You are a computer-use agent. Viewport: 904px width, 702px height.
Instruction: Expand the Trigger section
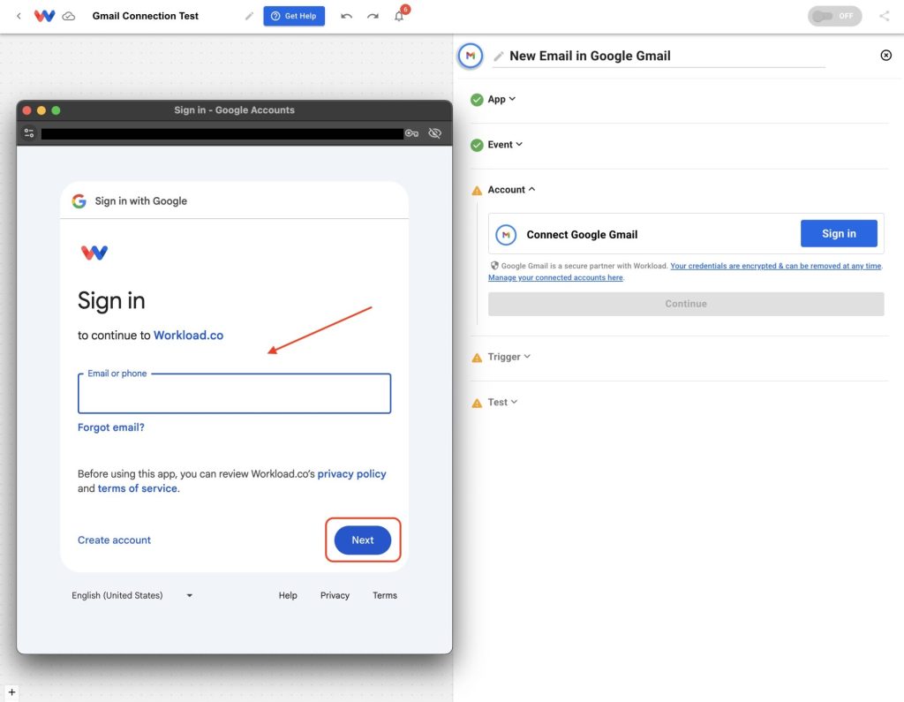(x=509, y=357)
